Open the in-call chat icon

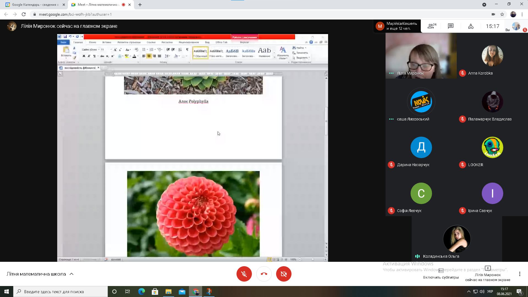point(450,26)
